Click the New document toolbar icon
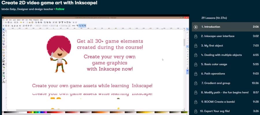The width and height of the screenshot is (260, 115). 3,22
